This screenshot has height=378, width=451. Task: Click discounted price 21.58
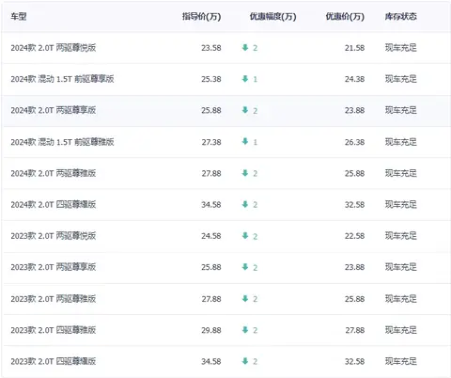(x=354, y=48)
